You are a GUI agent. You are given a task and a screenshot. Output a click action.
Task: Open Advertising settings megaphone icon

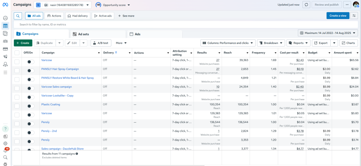(x=5, y=57)
